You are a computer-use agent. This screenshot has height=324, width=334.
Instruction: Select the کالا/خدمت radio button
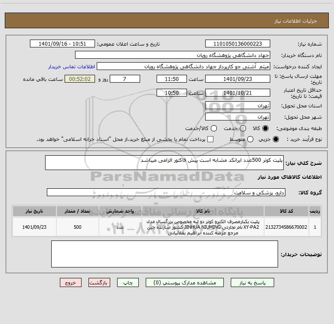tap(214, 128)
